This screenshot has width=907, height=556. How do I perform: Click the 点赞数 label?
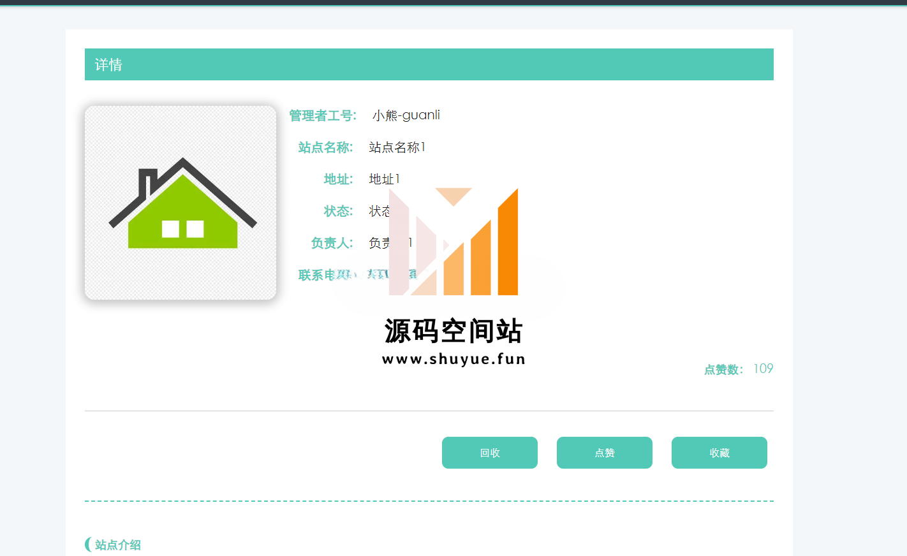(723, 370)
